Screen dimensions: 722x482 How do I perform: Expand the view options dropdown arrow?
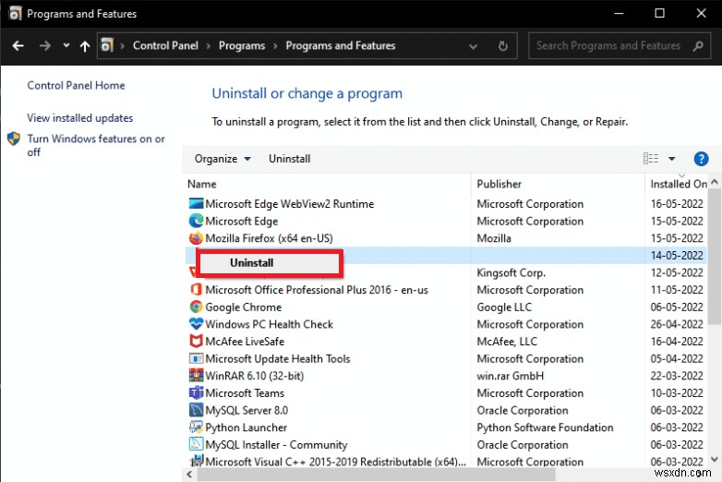[x=672, y=159]
